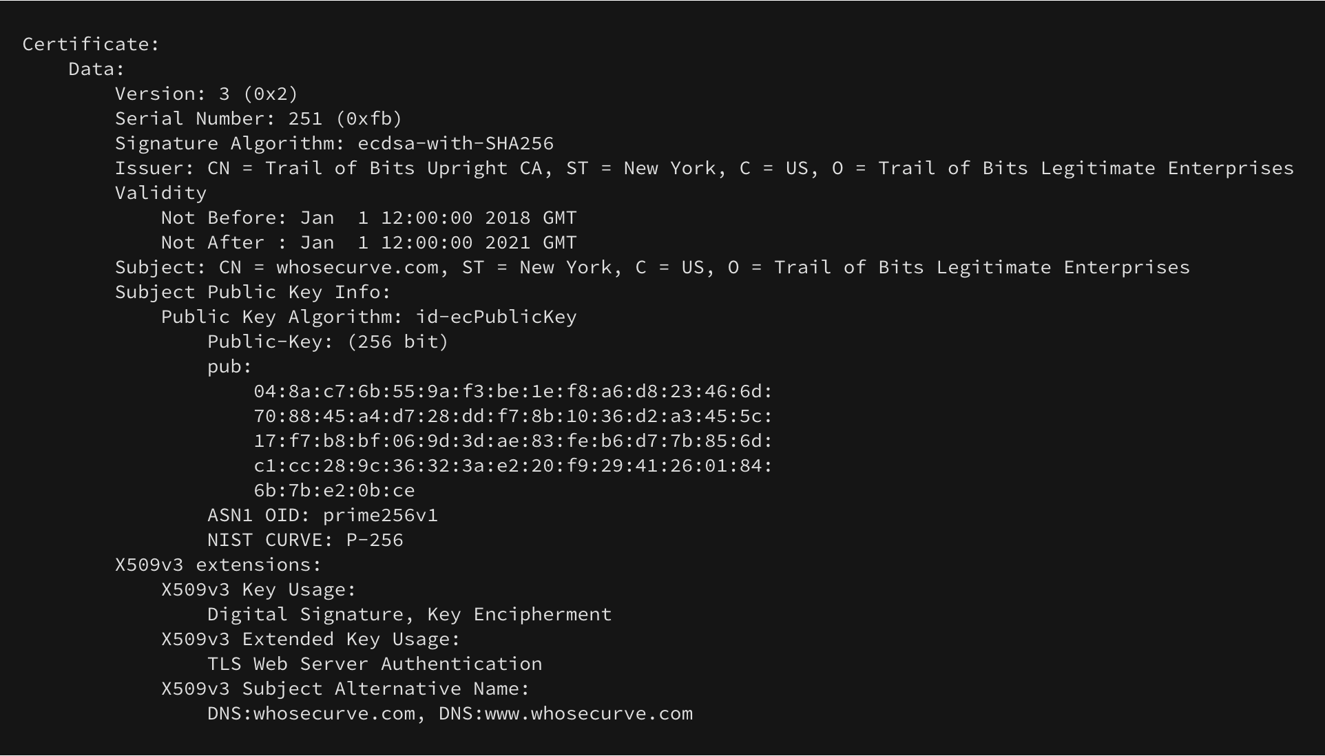This screenshot has height=756, width=1325.
Task: Click the Subject line starting CN = whosecurve.com
Action: point(652,268)
